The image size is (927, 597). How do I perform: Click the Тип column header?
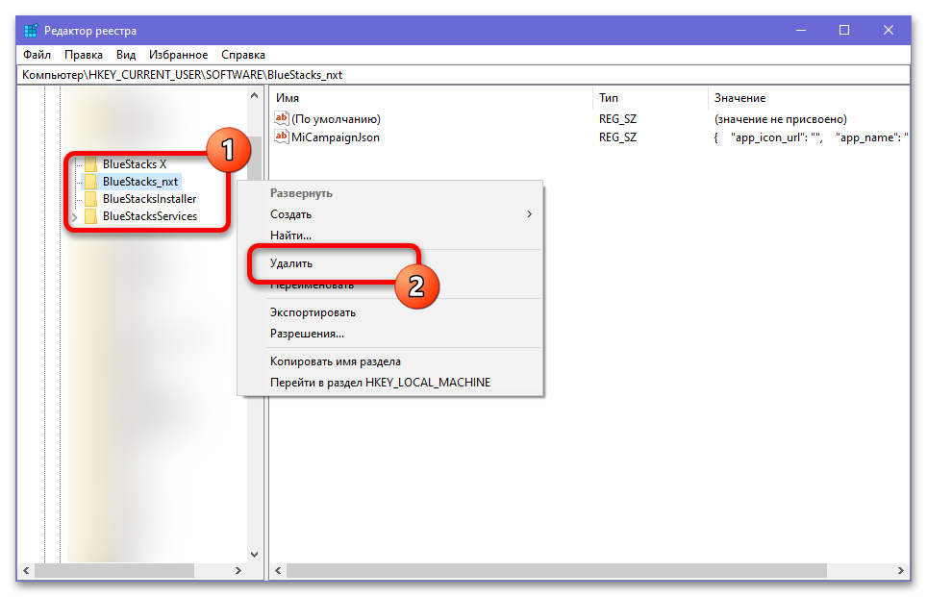[x=650, y=98]
